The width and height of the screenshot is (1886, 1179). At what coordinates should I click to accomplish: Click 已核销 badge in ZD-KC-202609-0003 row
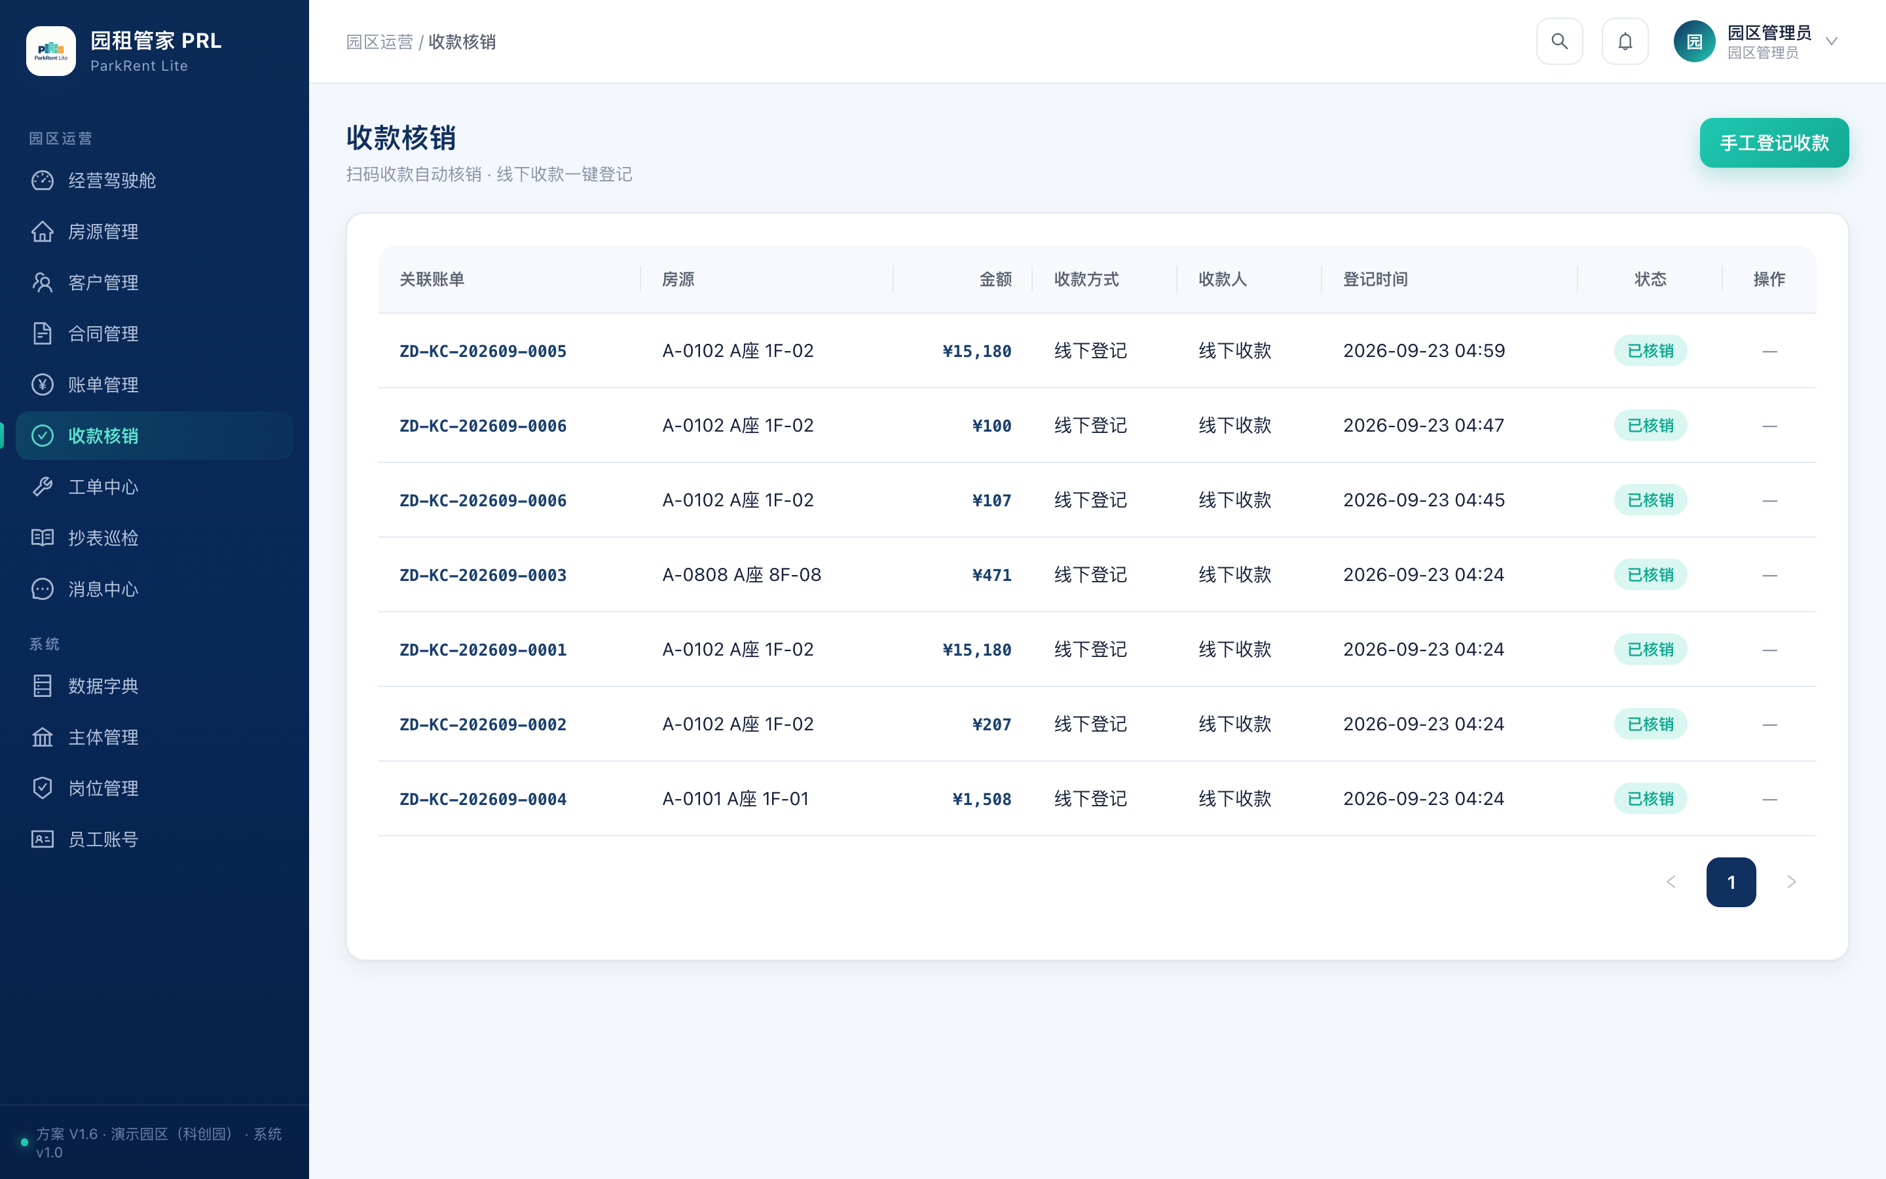(1651, 574)
